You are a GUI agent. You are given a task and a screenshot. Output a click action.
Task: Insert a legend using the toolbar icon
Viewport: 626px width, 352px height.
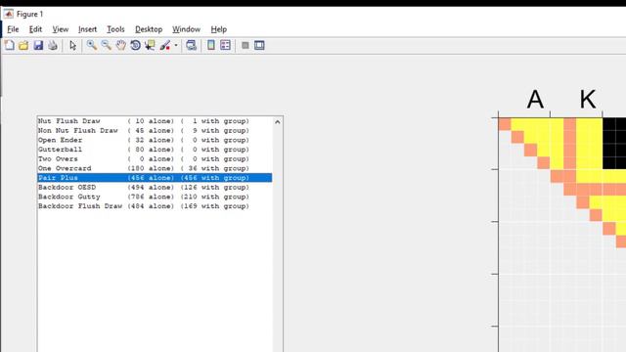[226, 46]
